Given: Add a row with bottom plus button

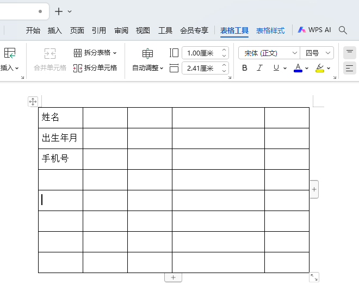Looking at the screenshot, I should [x=174, y=277].
